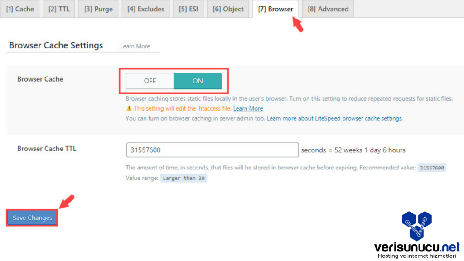Switch to the [1] Cache tab
Viewport: 464px width, 261px height.
(20, 9)
